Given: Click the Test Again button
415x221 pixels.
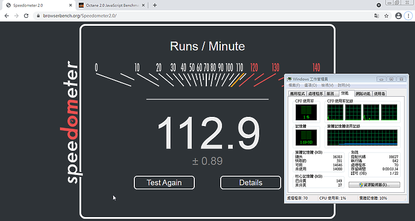Looking at the screenshot, I should pyautogui.click(x=164, y=182).
